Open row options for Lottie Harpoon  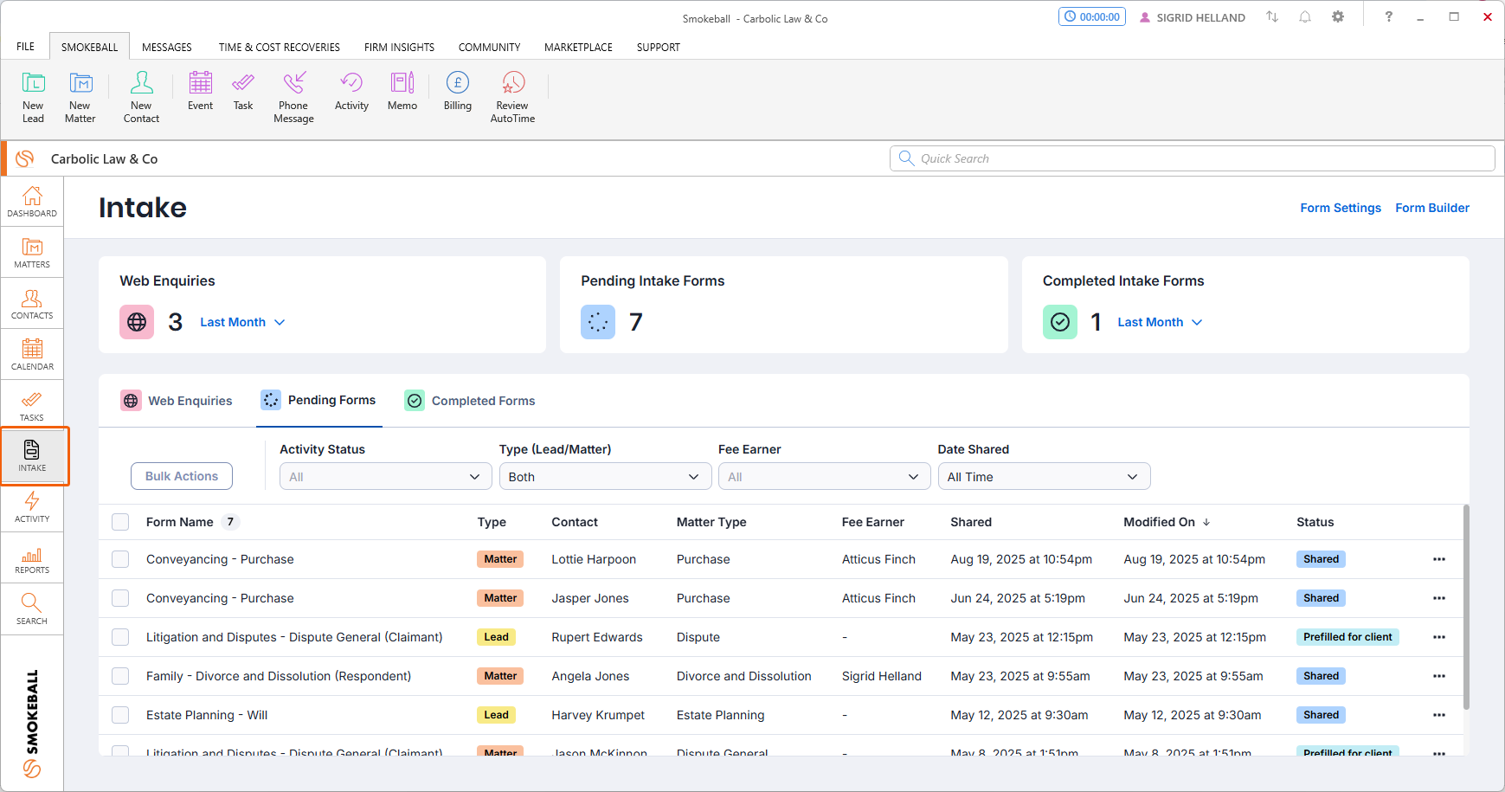(x=1439, y=559)
